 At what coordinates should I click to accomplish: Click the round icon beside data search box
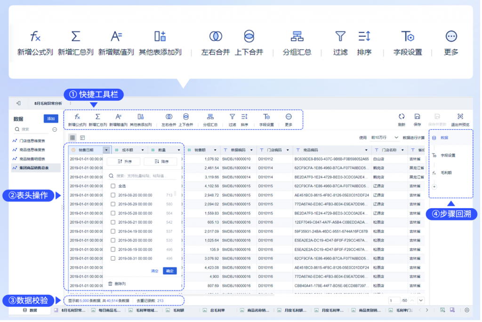(x=55, y=130)
